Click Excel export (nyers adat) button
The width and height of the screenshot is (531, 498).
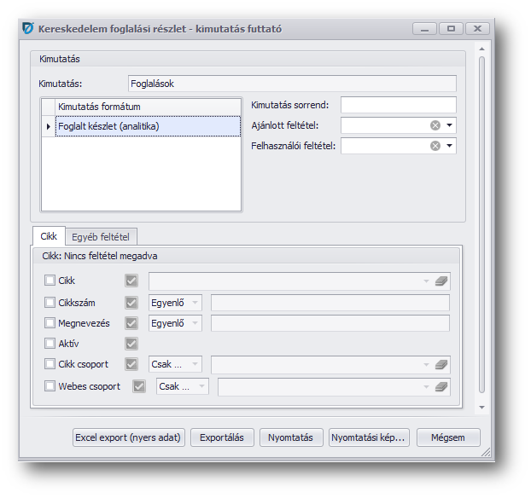tap(128, 437)
